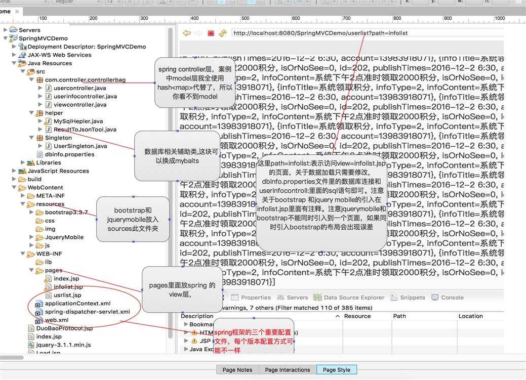This screenshot has height=380, width=526.
Task: Collapse the SpringMVCDemo project node
Action: click(6, 38)
